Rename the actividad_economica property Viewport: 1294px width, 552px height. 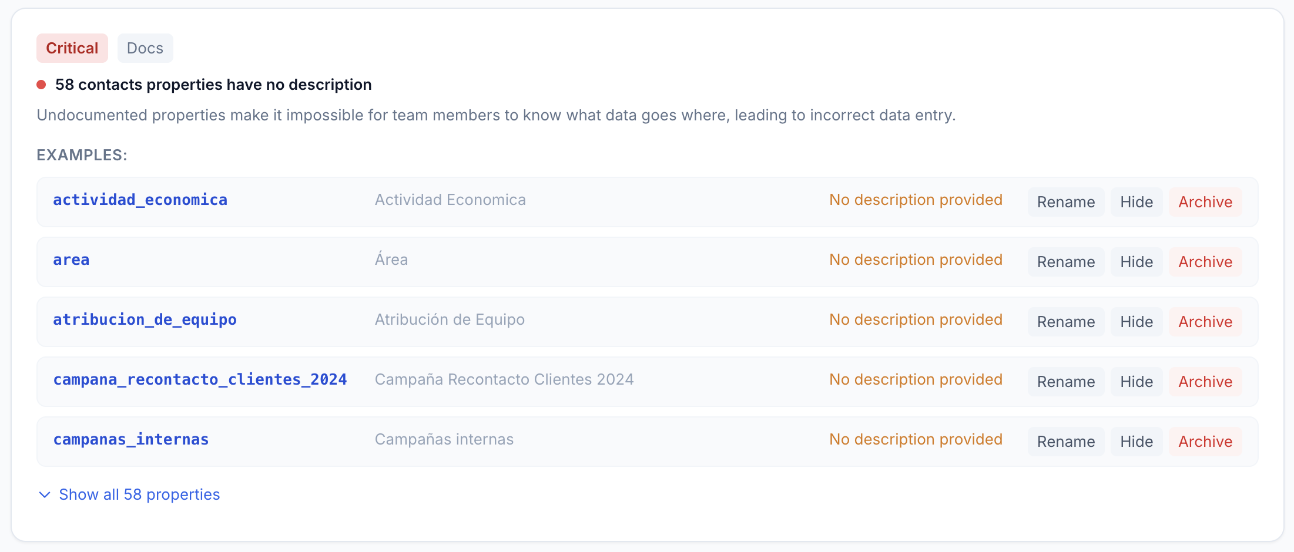(1065, 202)
